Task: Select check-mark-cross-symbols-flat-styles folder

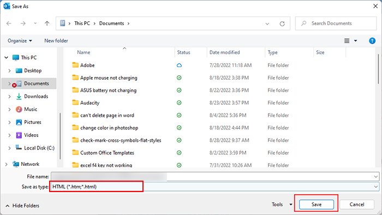Action: pos(121,140)
